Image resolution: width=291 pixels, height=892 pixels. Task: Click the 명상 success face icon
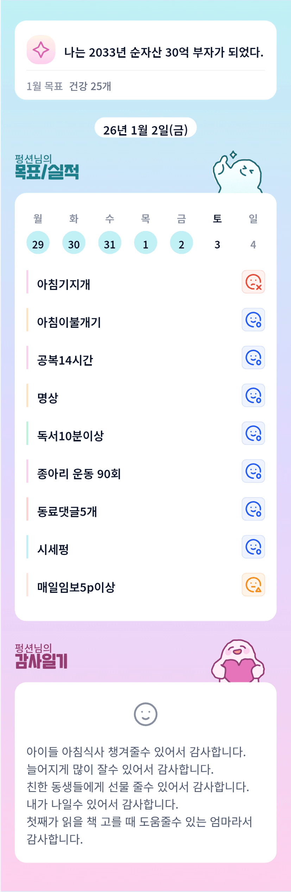(253, 395)
